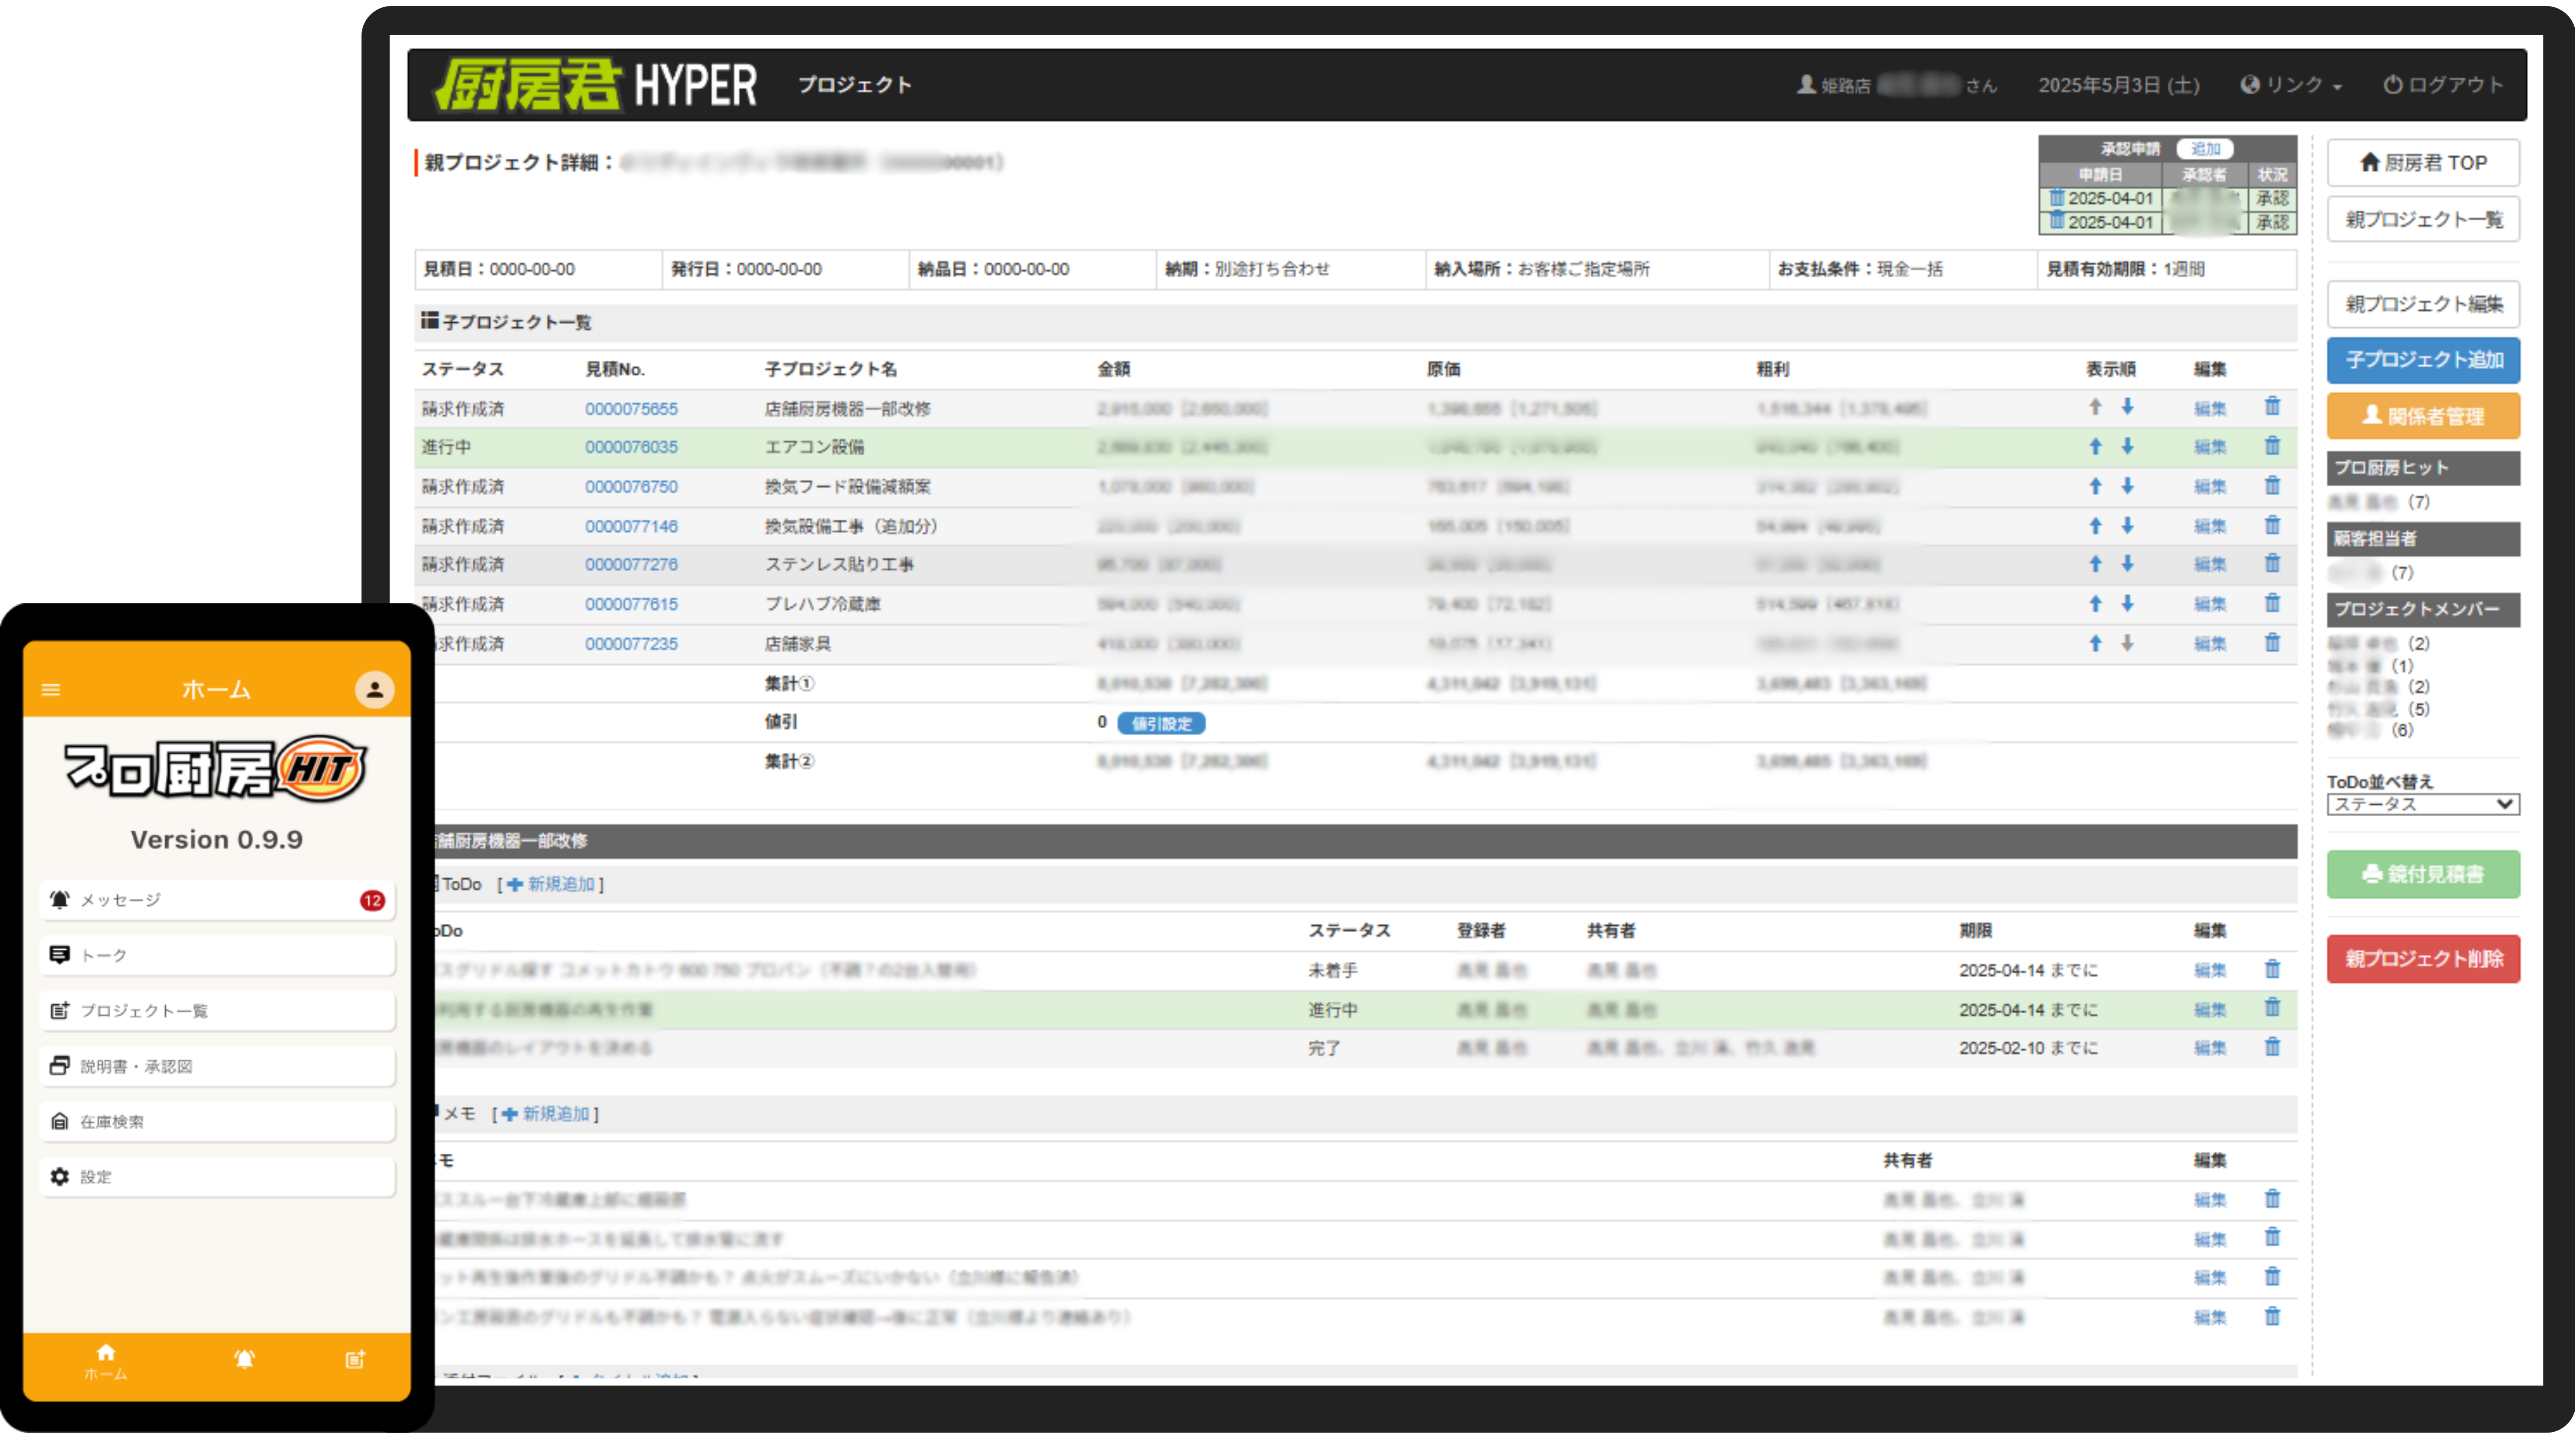Open 設定 in the mobile menu
This screenshot has height=1442, width=2576.
click(217, 1177)
